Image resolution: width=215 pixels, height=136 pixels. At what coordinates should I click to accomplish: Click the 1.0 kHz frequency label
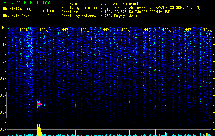coord(3,61)
